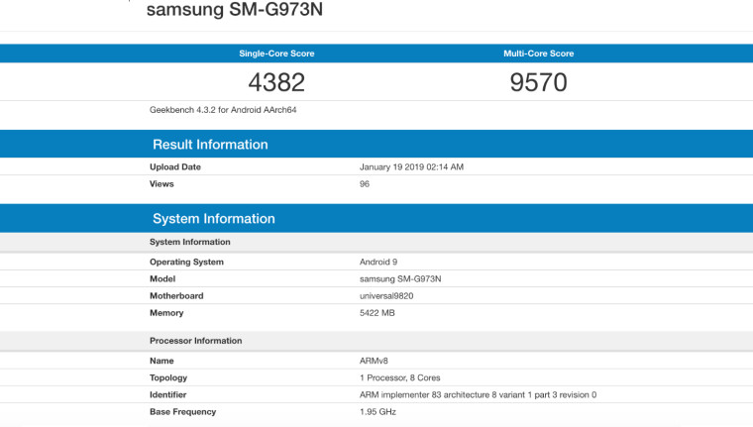Select the Single-Core Score header
Screen dimensions: 753x427
tap(276, 53)
